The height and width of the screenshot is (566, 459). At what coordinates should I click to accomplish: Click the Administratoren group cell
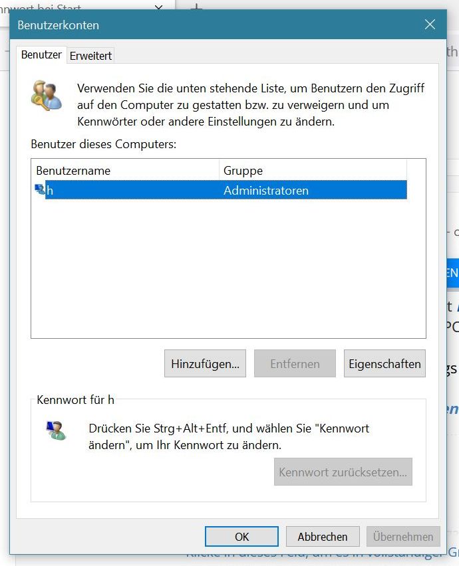point(266,190)
